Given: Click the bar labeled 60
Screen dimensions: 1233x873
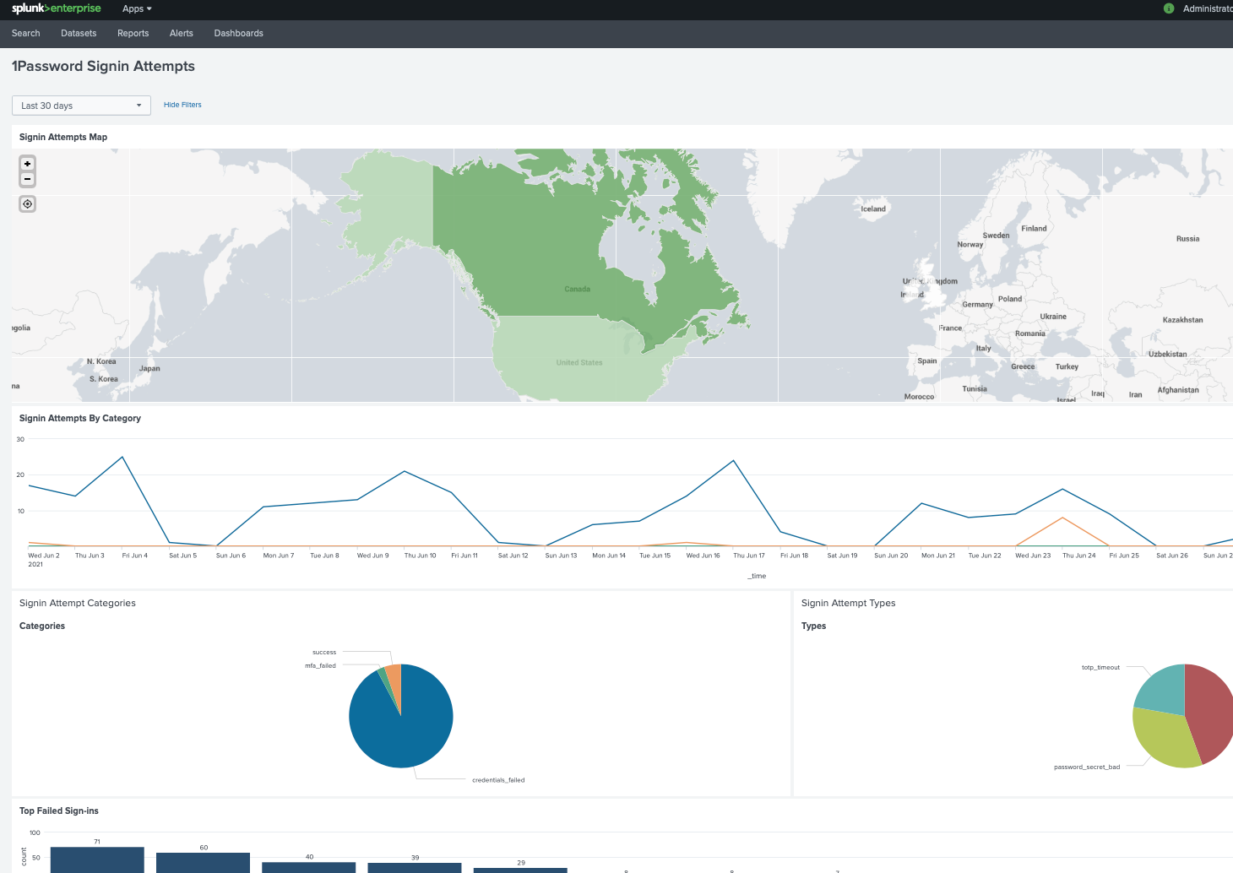Looking at the screenshot, I should (x=203, y=862).
